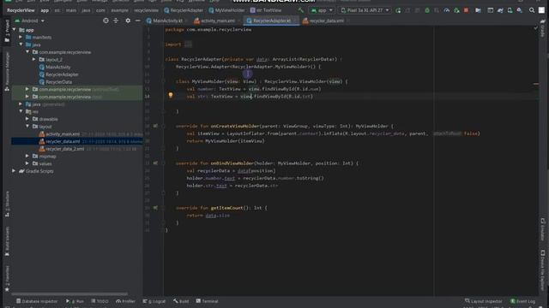Click the Profile app gauge icon
The width and height of the screenshot is (549, 308).
(447, 10)
